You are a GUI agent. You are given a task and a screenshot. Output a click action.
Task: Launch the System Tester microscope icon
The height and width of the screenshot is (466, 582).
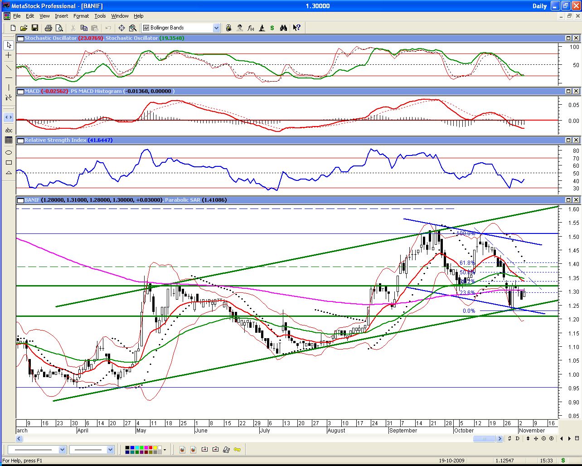pos(262,28)
